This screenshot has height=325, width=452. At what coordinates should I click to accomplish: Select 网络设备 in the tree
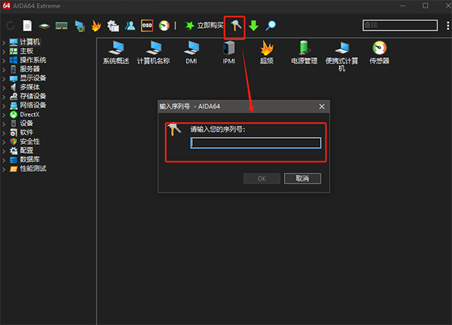pos(33,106)
